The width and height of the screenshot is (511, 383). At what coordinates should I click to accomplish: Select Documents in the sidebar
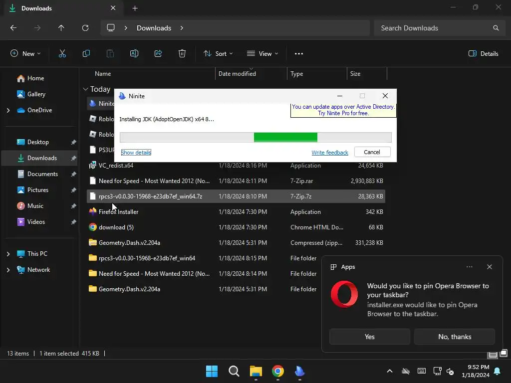(x=42, y=174)
